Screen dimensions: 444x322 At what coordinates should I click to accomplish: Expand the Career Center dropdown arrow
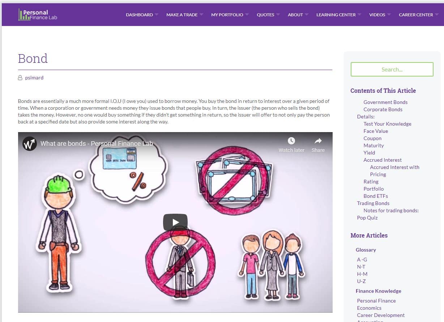(x=436, y=15)
